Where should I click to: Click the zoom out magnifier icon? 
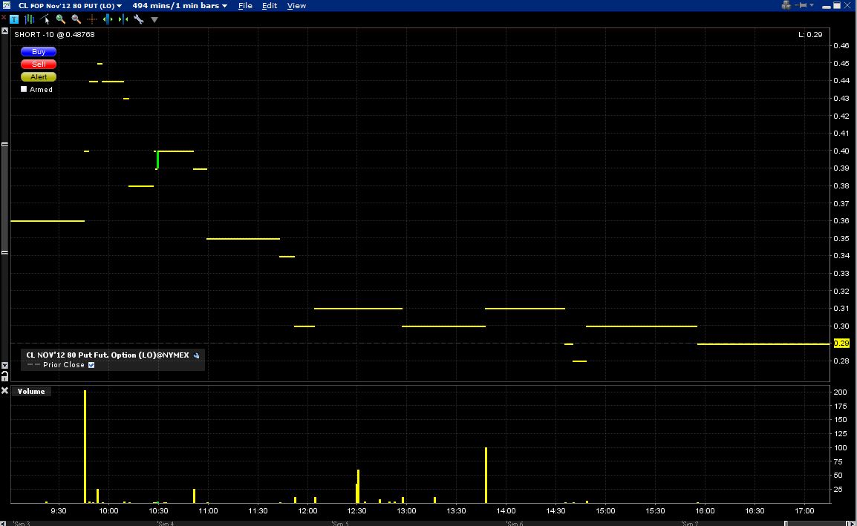tap(76, 19)
